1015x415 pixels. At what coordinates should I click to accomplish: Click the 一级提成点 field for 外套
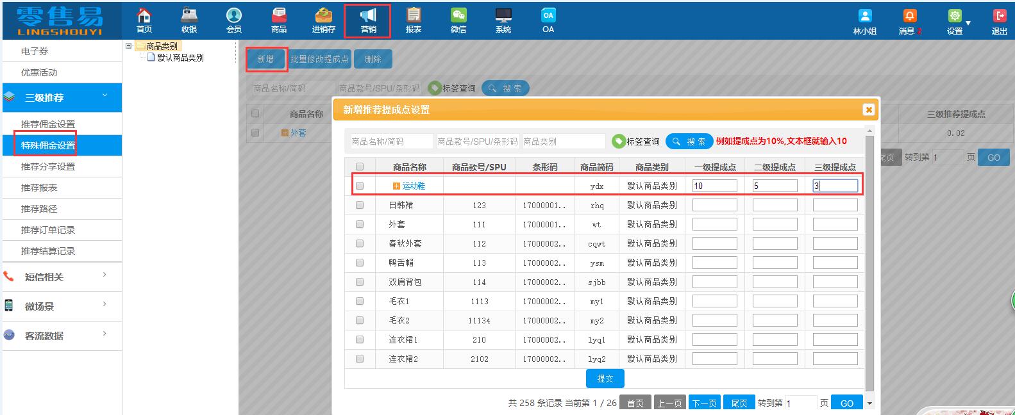coord(714,224)
